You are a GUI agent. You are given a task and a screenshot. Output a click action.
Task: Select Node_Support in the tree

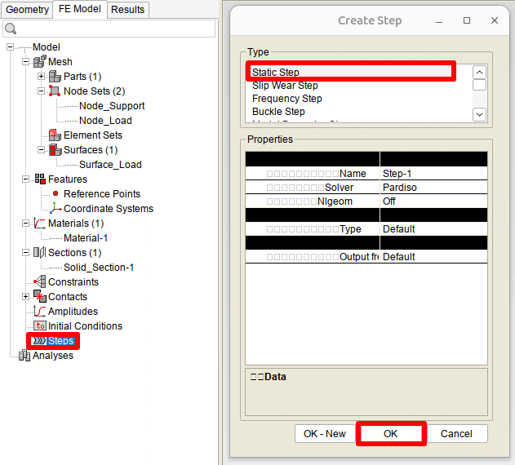coord(112,106)
